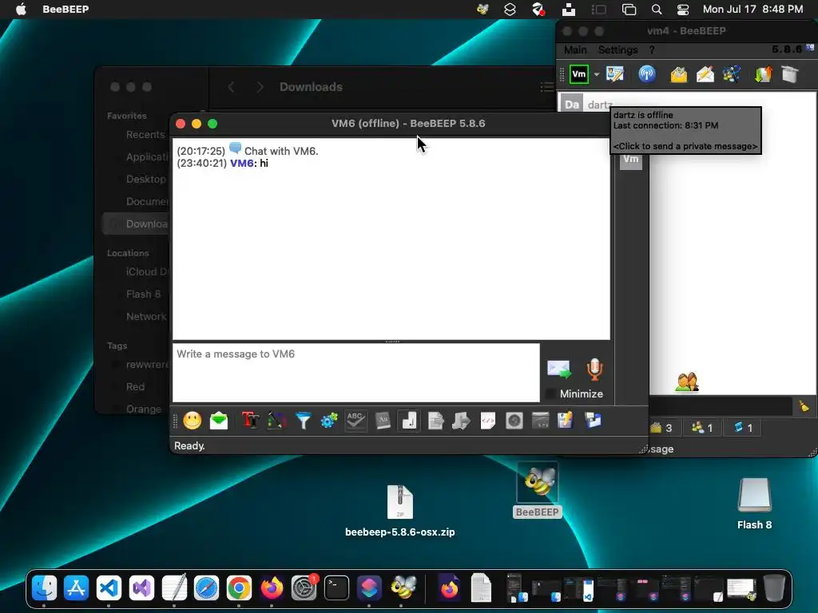Click the save chat floppy-pencil icon

click(566, 421)
